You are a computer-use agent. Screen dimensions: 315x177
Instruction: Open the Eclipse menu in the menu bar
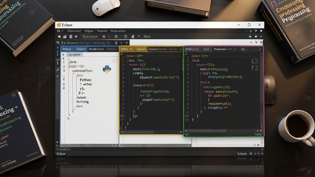point(89,31)
